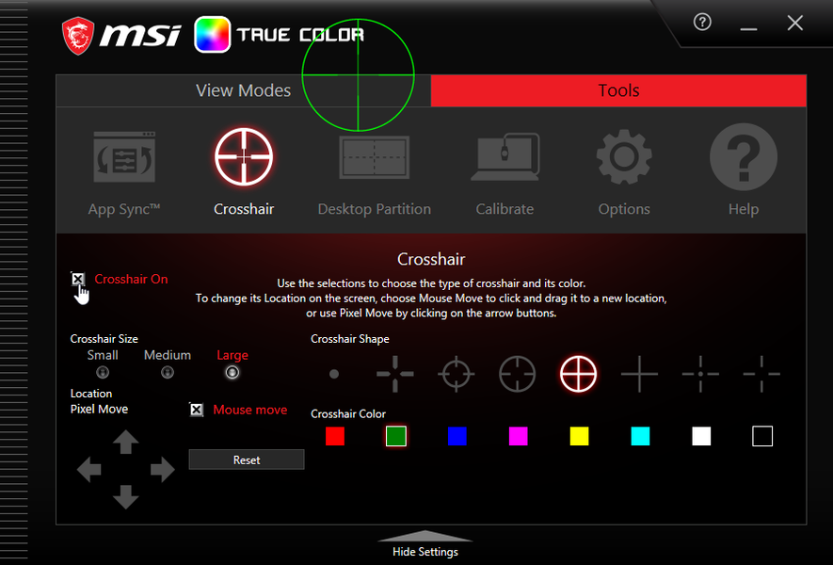Move crosshair left with arrow button
This screenshot has height=565, width=833.
[x=89, y=469]
